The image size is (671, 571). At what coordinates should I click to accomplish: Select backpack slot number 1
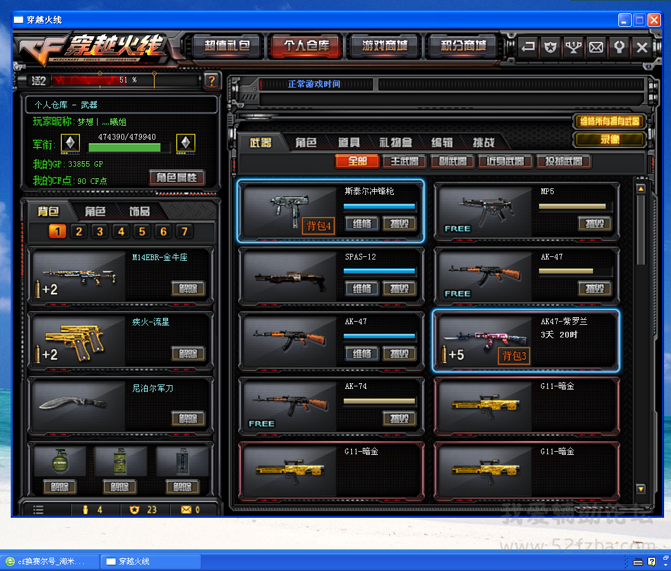57,232
